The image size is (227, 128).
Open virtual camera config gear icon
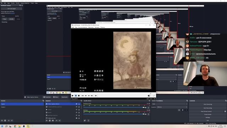[225, 111]
